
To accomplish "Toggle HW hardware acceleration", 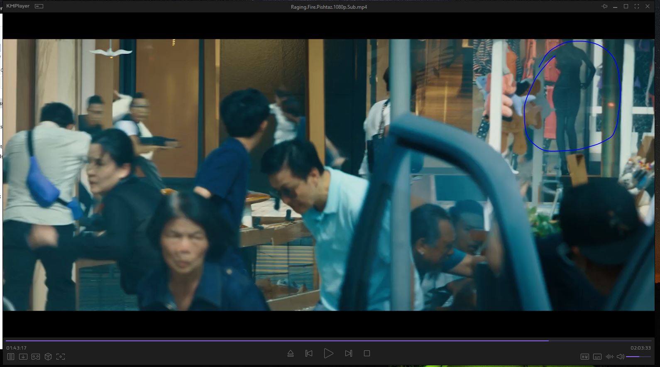I will point(584,357).
